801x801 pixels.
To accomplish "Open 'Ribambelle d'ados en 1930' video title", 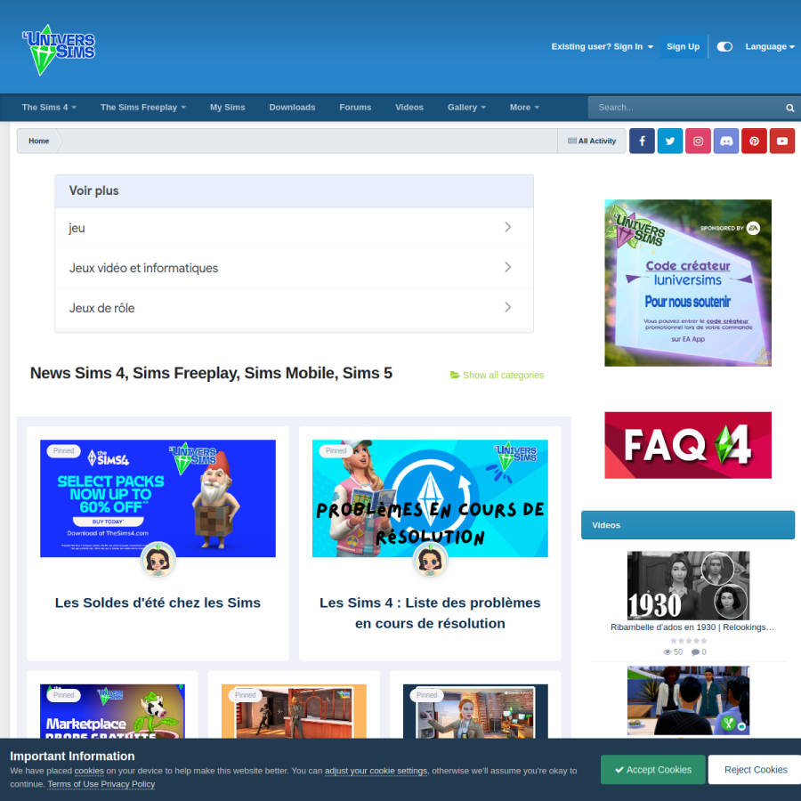I will coord(692,627).
